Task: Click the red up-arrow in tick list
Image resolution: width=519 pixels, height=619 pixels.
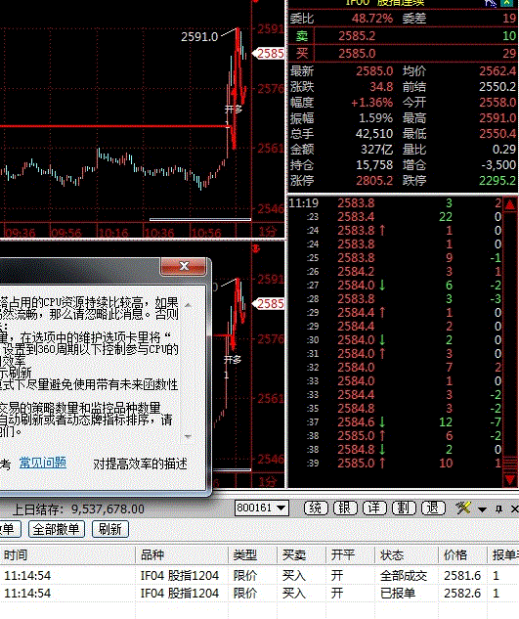Action: point(509,205)
